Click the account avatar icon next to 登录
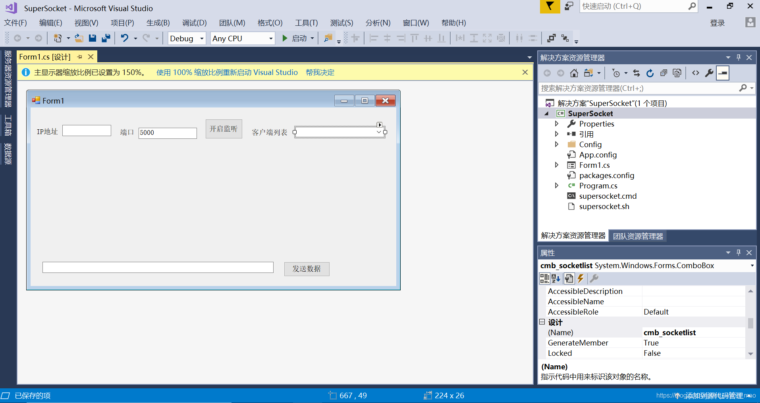 (750, 22)
